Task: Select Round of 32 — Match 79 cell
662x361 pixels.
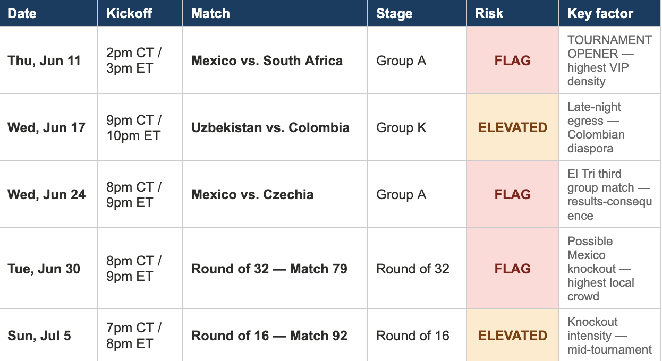Action: tap(275, 269)
